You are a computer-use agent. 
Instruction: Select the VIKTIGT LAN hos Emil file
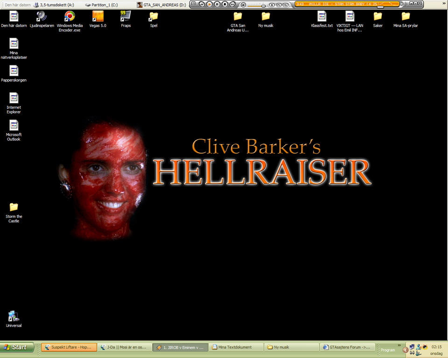350,21
